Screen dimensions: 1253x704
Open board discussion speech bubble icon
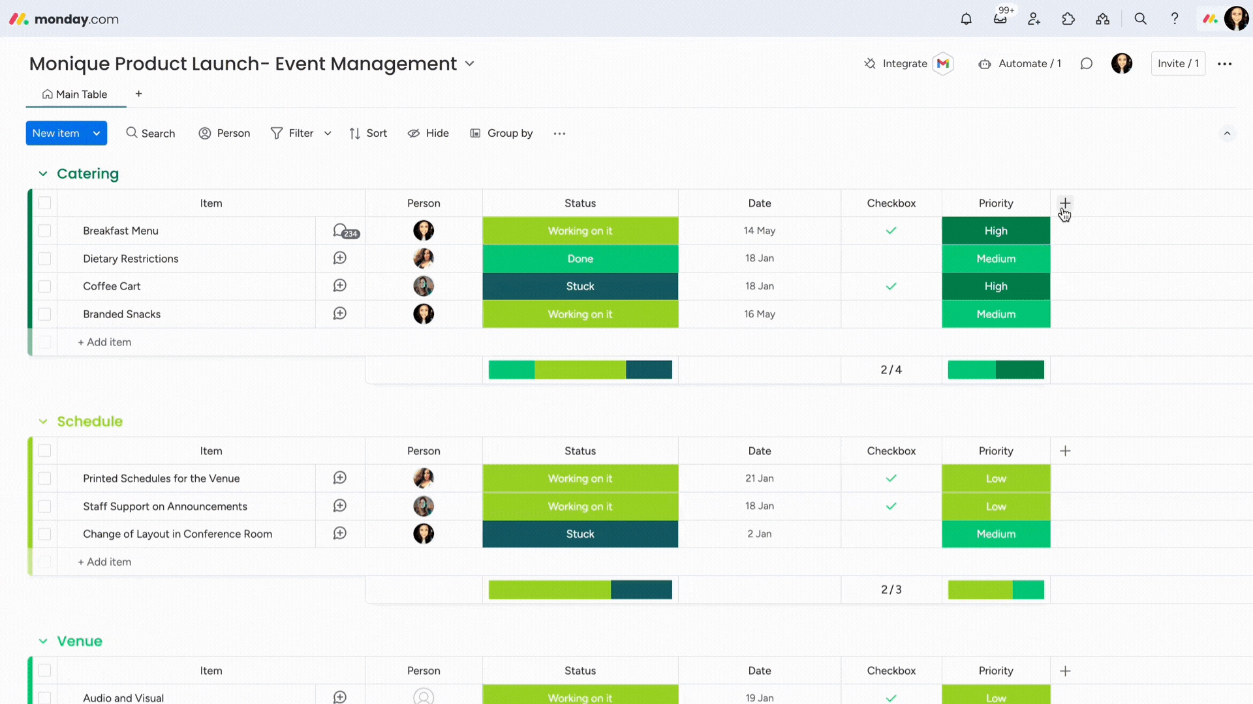coord(1086,63)
